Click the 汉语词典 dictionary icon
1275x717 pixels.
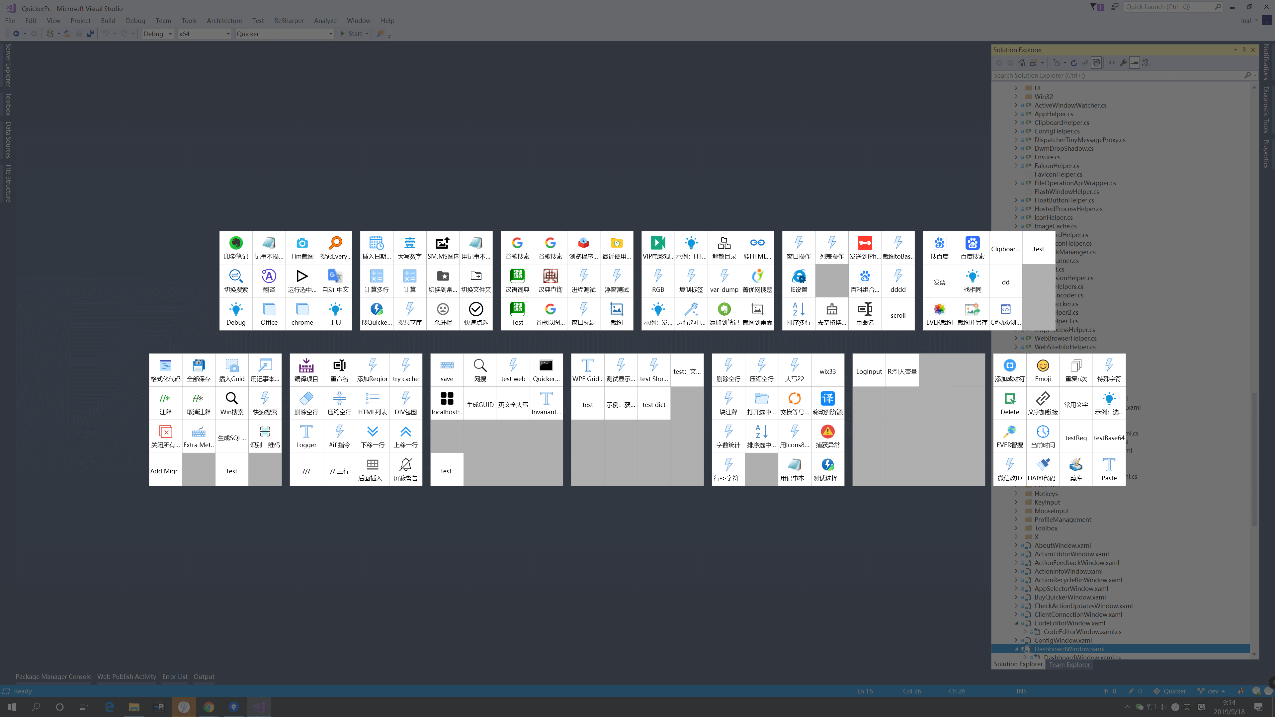point(517,276)
